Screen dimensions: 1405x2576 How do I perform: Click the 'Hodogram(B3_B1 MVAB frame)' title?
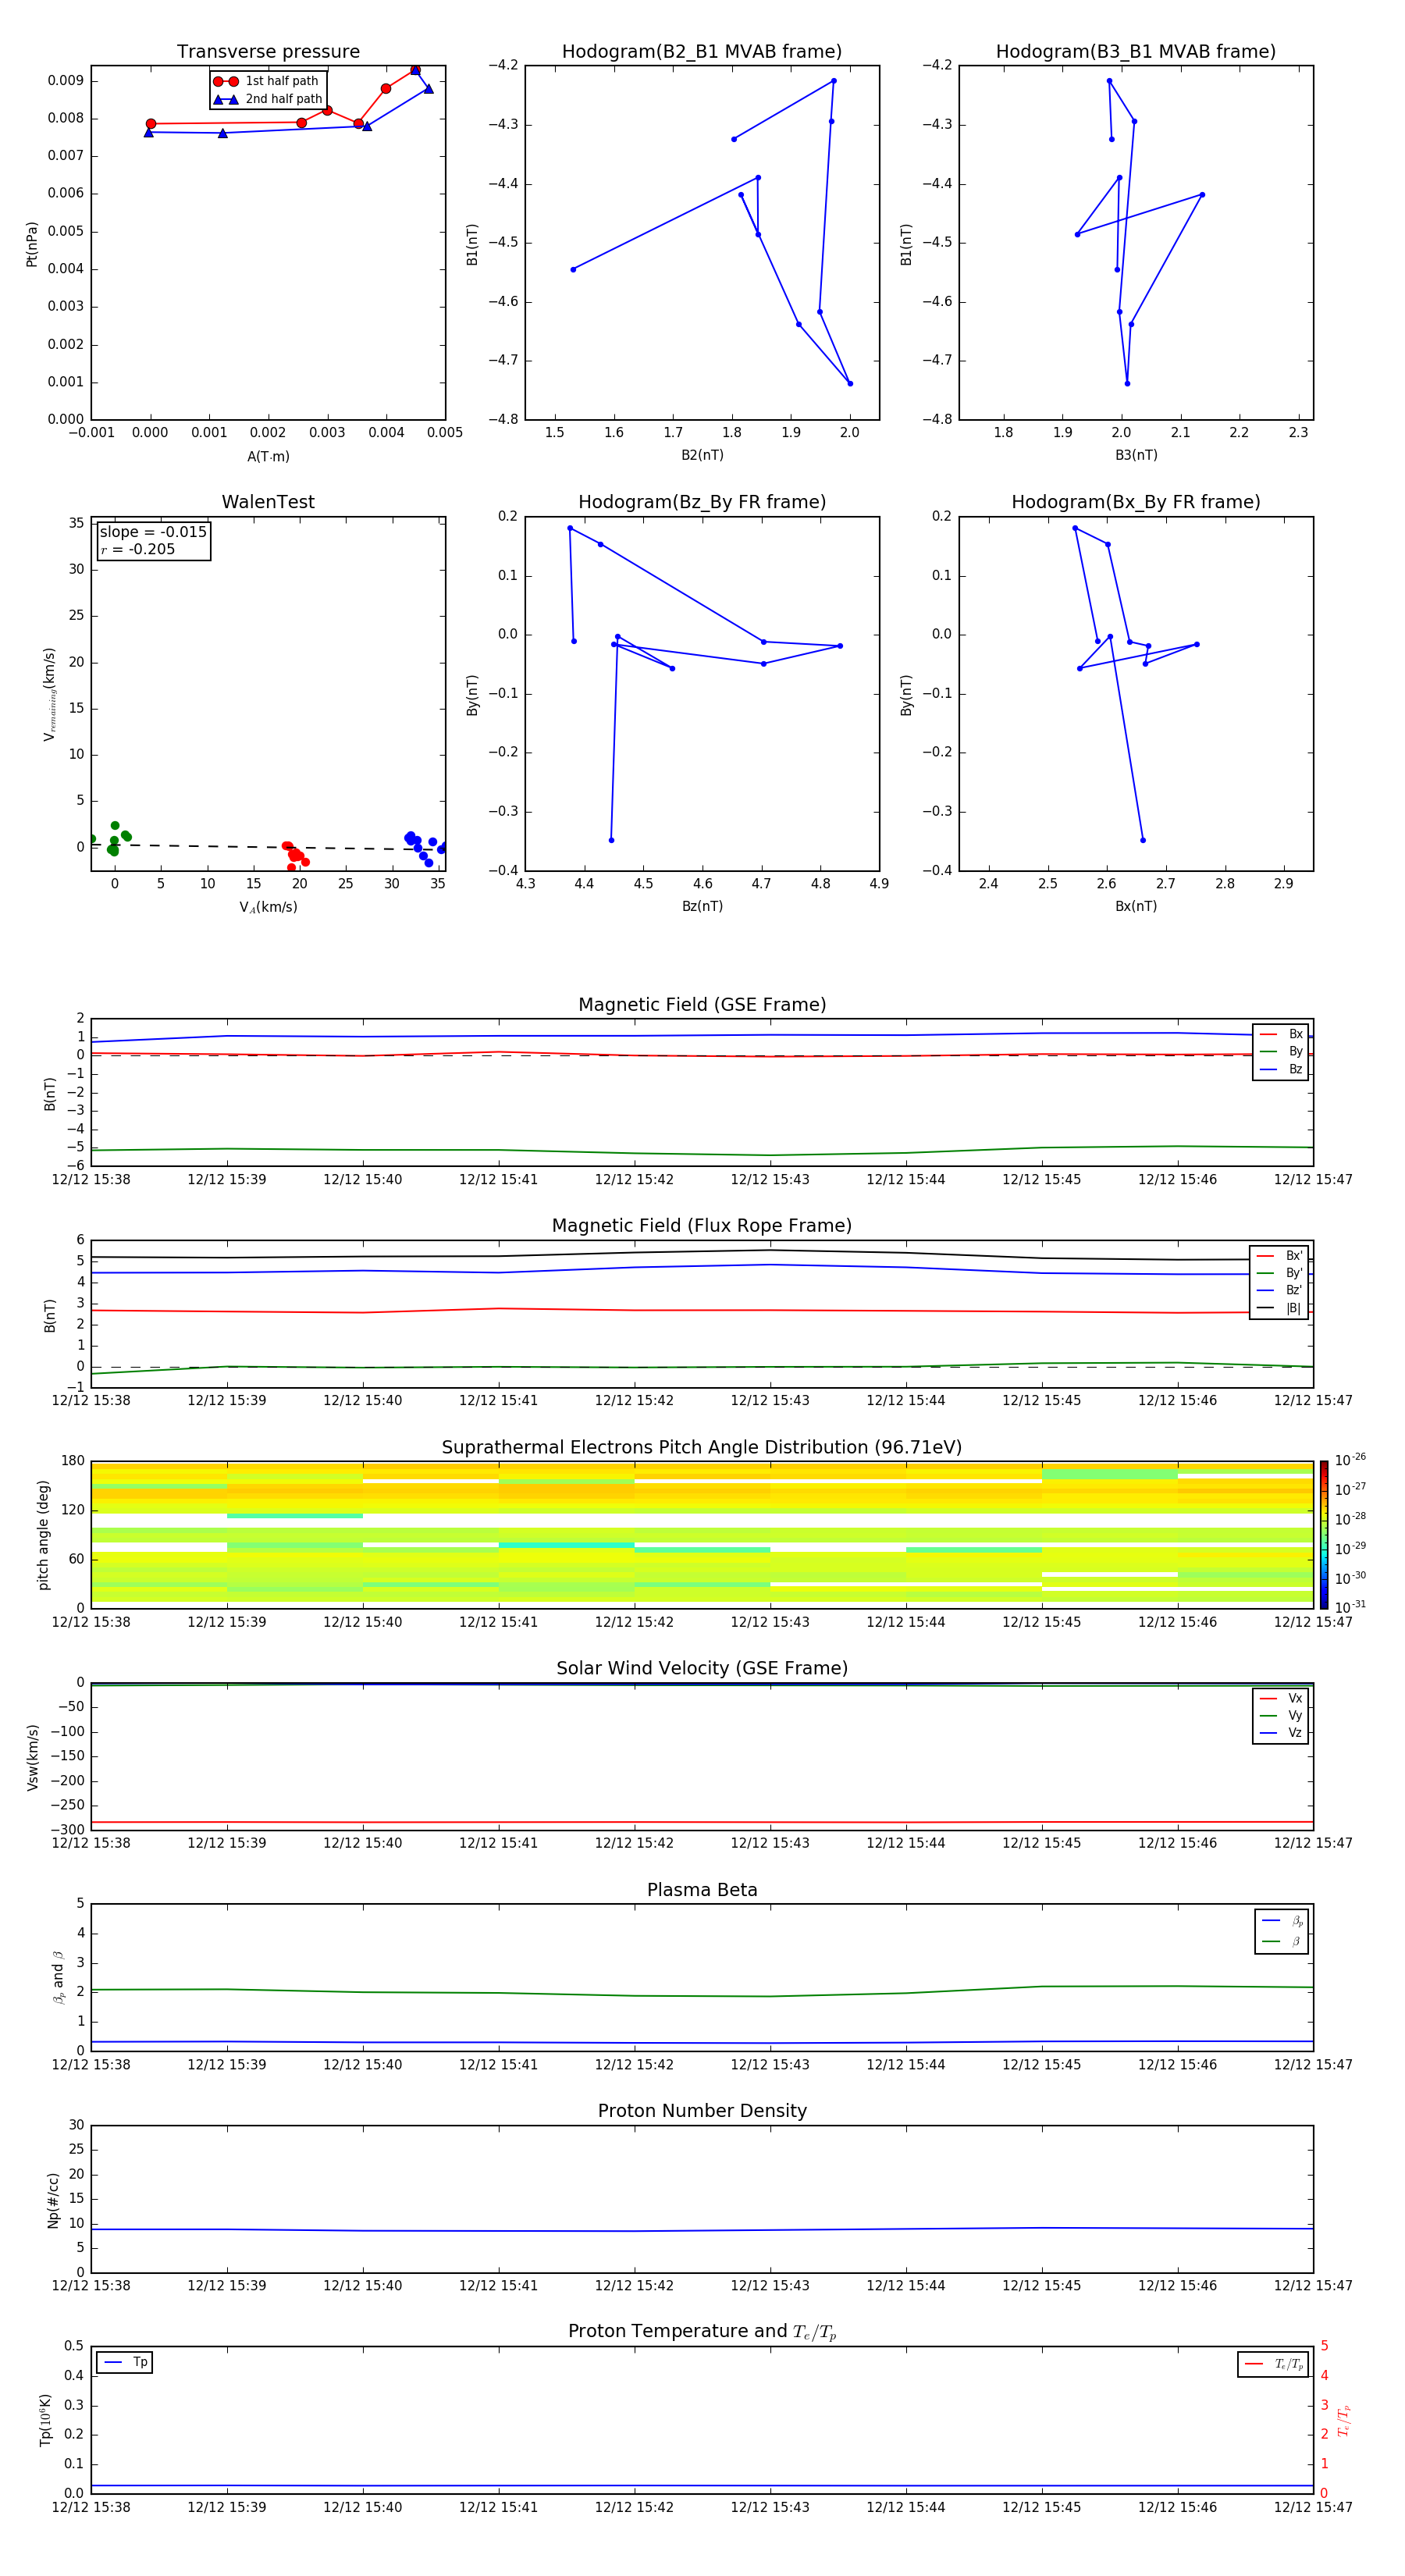pos(1136,52)
